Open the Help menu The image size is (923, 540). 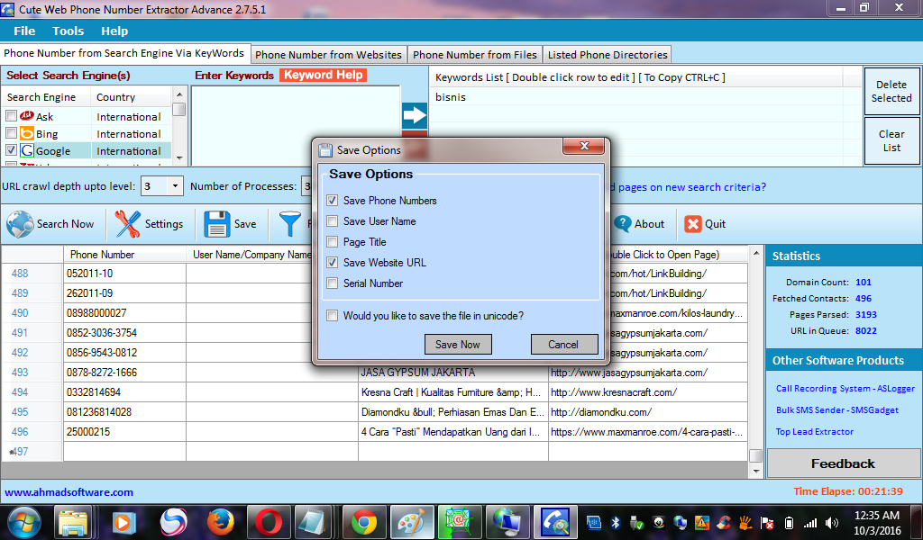click(114, 31)
